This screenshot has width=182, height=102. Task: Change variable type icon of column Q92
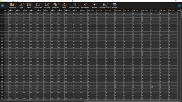[x=9, y=10]
